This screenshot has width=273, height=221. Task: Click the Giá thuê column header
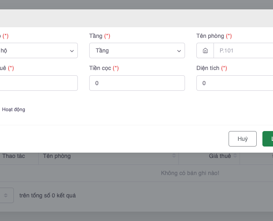click(x=220, y=156)
